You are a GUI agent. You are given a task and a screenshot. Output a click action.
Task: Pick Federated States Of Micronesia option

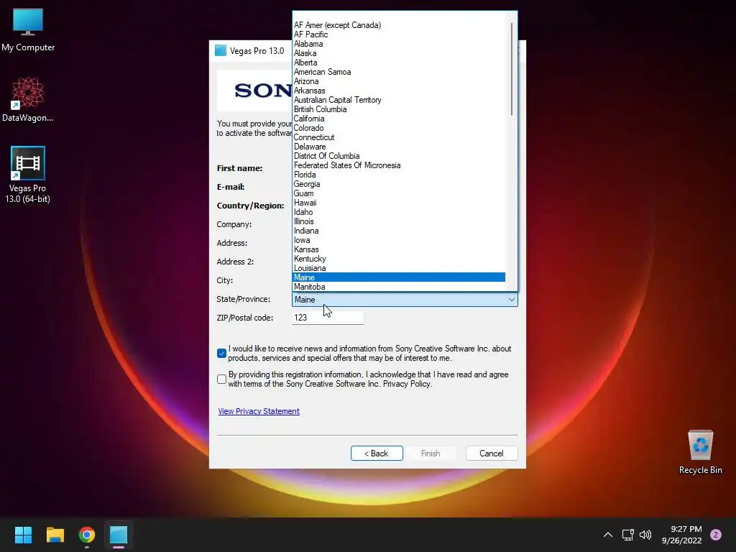[398, 166]
